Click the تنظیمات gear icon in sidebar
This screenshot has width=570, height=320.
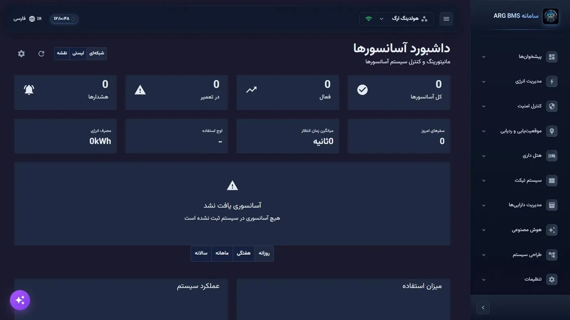click(552, 279)
